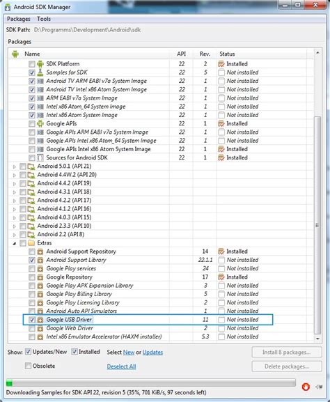This screenshot has height=402, width=330.
Task: Click the download progress bar
Action: [x=150, y=383]
